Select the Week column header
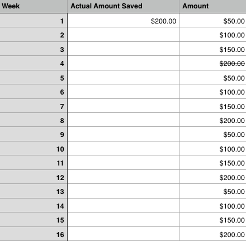The width and height of the screenshot is (246, 241). (x=34, y=6)
